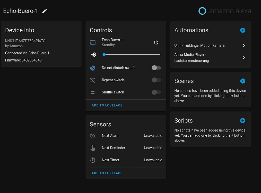This screenshot has width=261, height=193.
Task: Enable the Do not disturb switch
Action: 156,68
